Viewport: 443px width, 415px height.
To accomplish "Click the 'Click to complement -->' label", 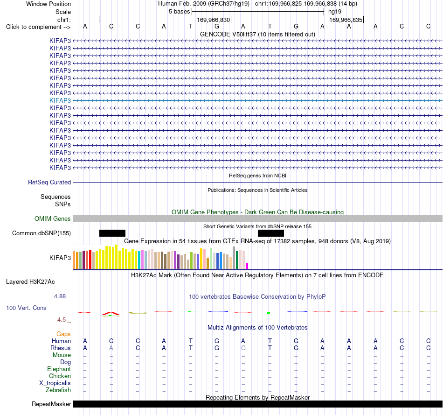I will 38,27.
